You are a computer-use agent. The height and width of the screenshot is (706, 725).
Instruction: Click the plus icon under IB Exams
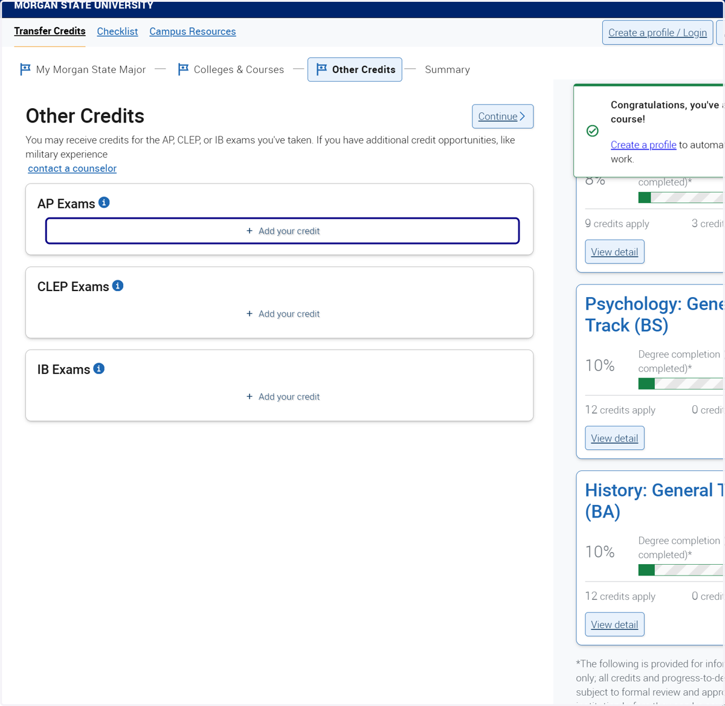coord(250,396)
